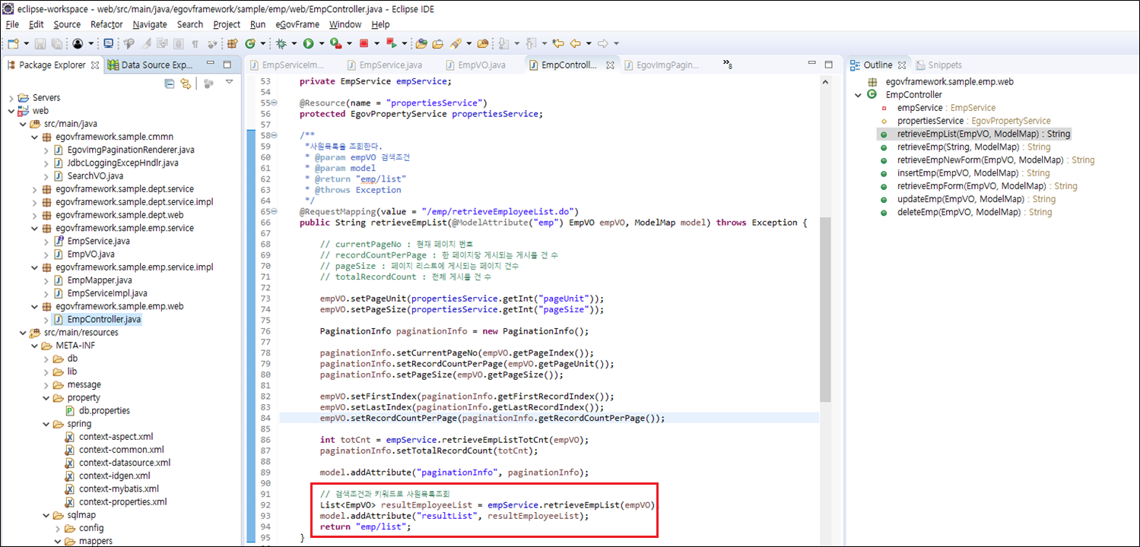Image resolution: width=1140 pixels, height=547 pixels.
Task: Click the Next Annotation icon
Action: coord(503,43)
